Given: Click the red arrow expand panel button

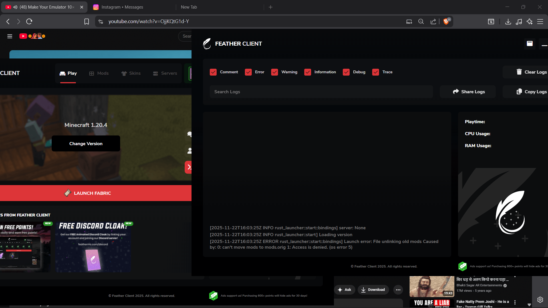Looking at the screenshot, I should 188,167.
